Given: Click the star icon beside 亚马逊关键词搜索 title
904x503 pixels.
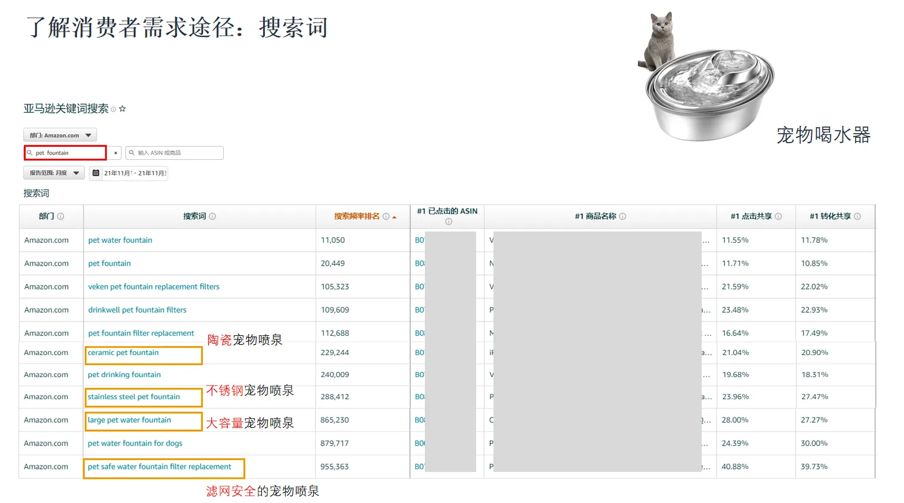Looking at the screenshot, I should pos(123,108).
